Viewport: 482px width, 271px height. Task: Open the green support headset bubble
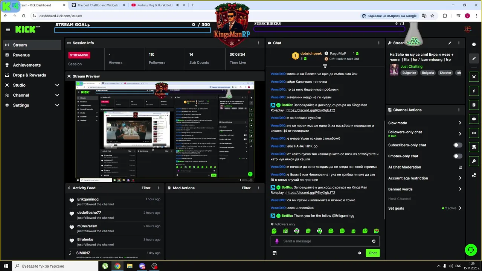tap(470, 250)
